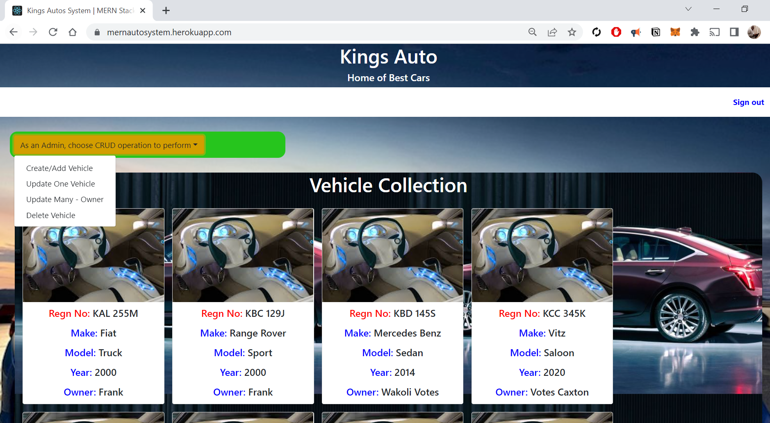The width and height of the screenshot is (770, 423).
Task: Open the MetaMask fox extension
Action: click(675, 32)
